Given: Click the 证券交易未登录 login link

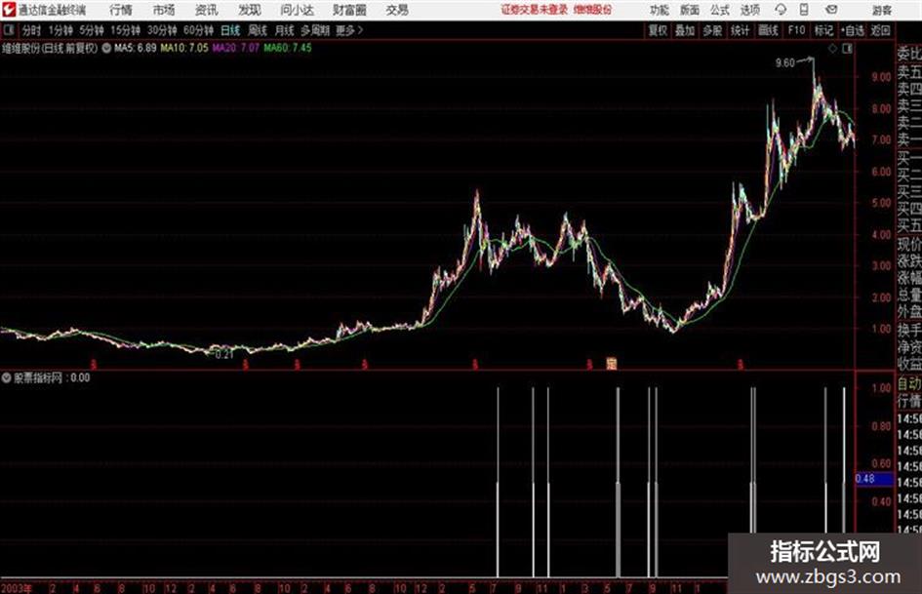Looking at the screenshot, I should 535,10.
